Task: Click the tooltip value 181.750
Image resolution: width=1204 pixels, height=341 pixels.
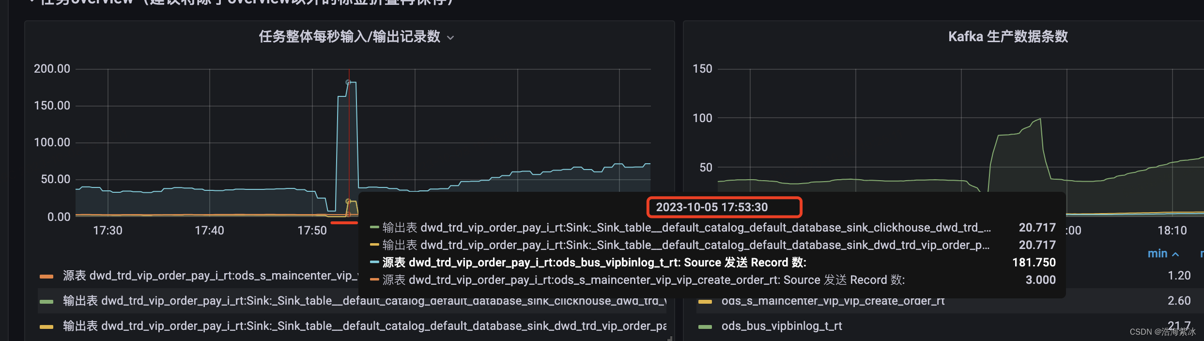Action: click(x=1034, y=263)
